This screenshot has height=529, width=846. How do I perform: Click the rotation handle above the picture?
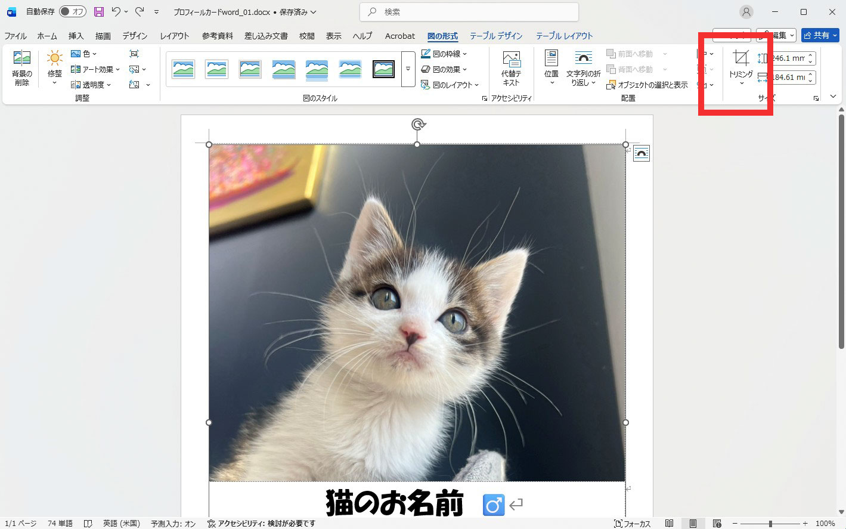coord(417,124)
